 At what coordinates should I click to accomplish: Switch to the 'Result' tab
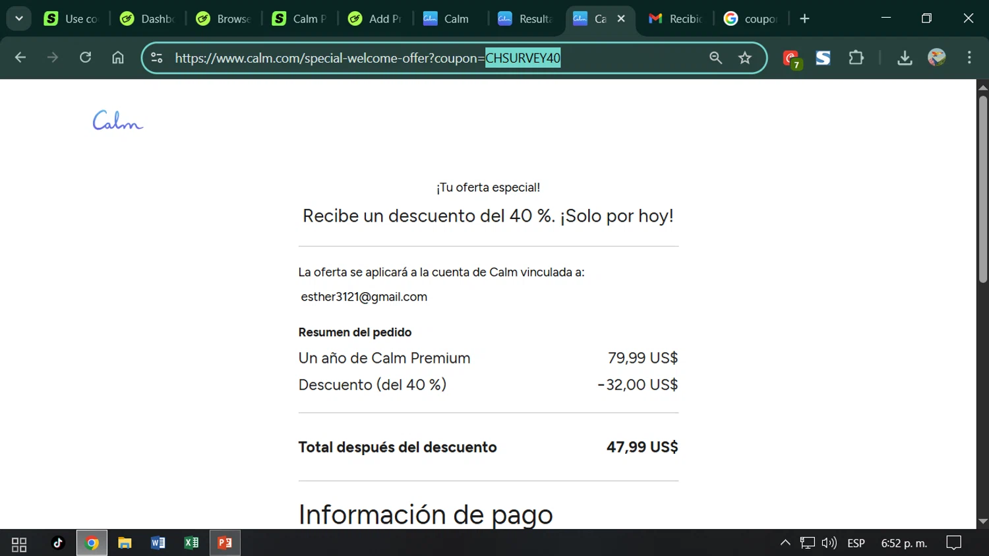tap(525, 18)
